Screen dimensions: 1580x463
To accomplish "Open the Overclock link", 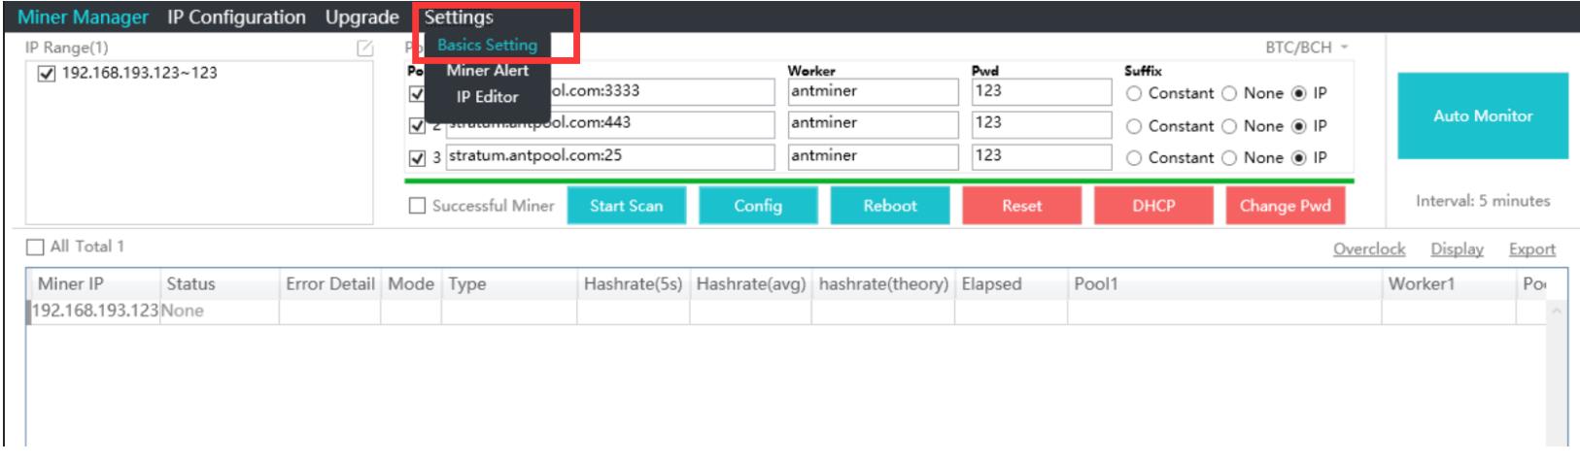I will pos(1368,249).
